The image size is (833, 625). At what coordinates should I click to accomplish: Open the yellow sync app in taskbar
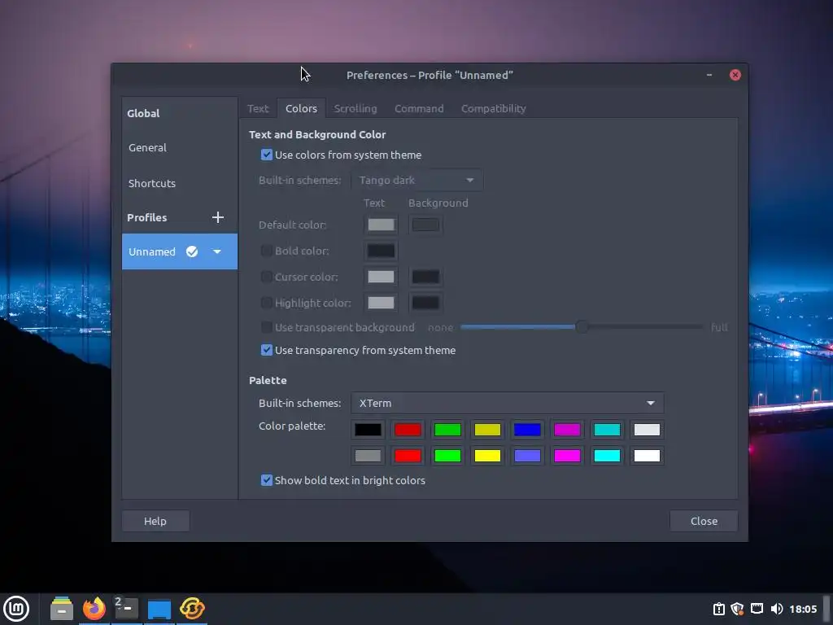point(192,609)
